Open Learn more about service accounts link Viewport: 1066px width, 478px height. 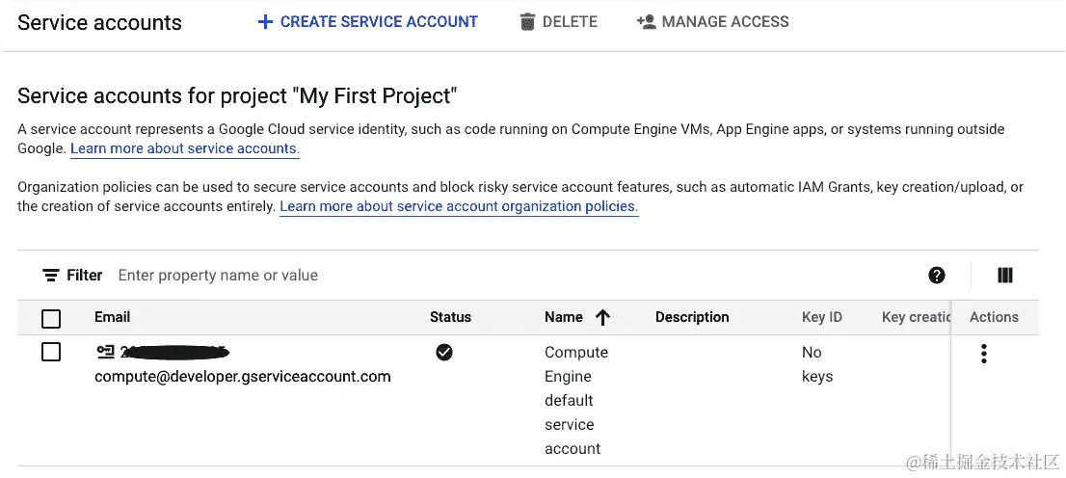click(185, 148)
